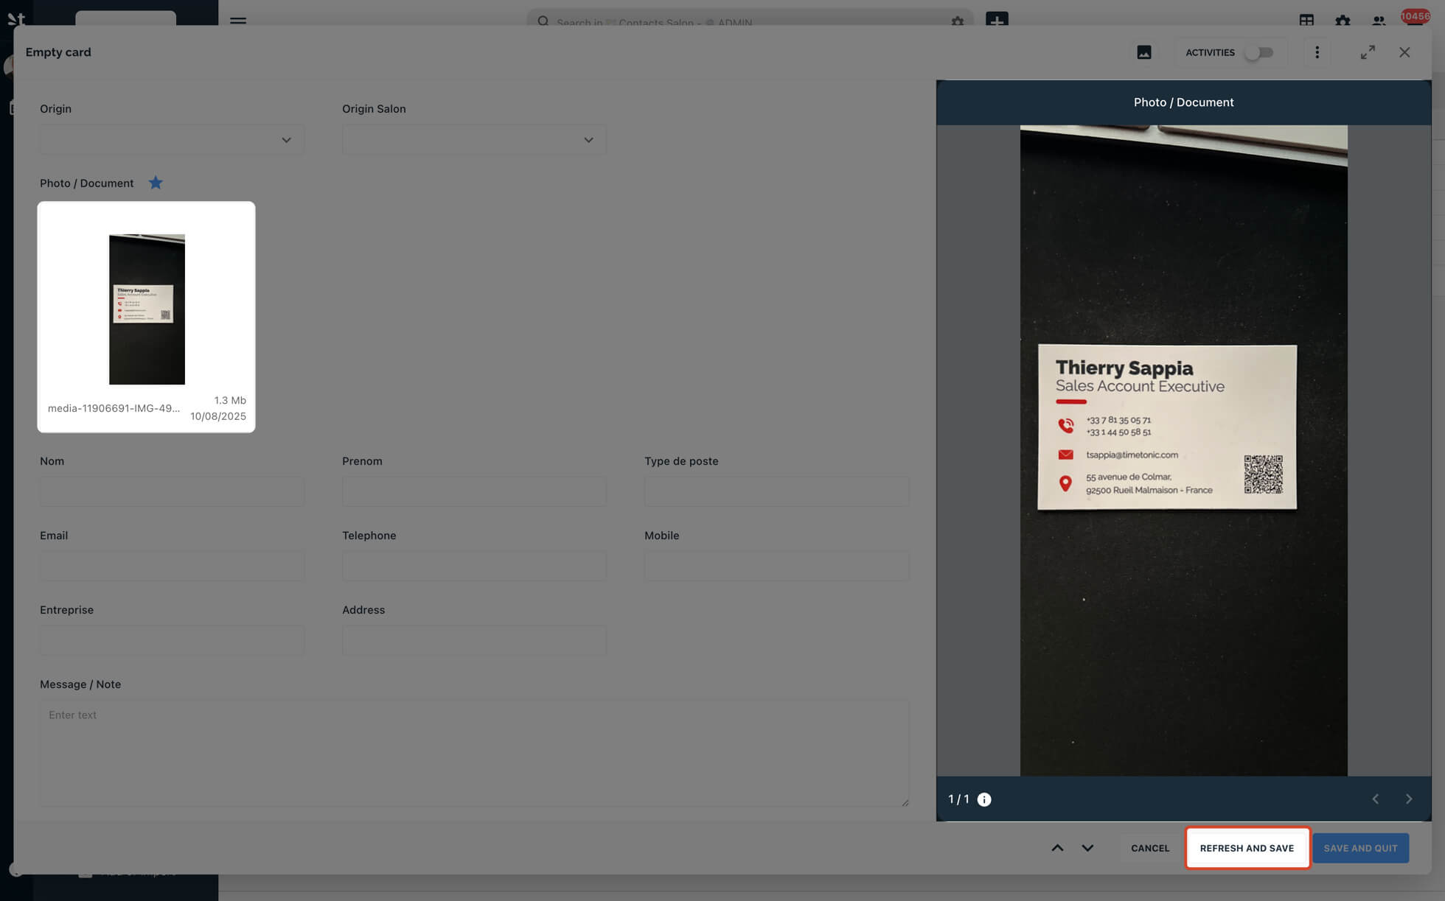Click the blue star next to Photo / Document
This screenshot has width=1445, height=901.
[156, 183]
